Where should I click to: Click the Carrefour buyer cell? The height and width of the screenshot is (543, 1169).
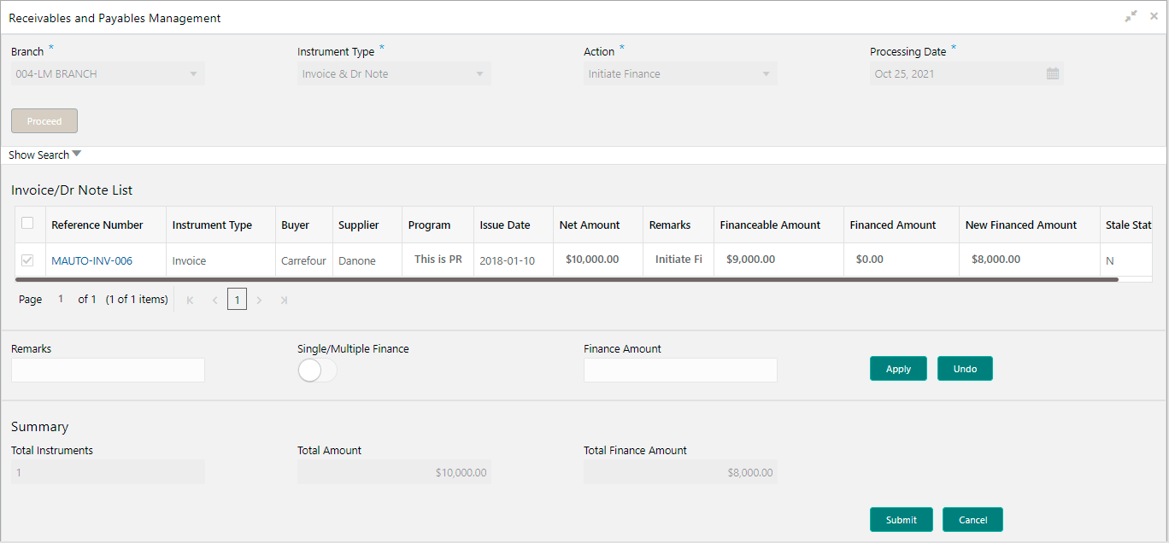click(x=303, y=260)
